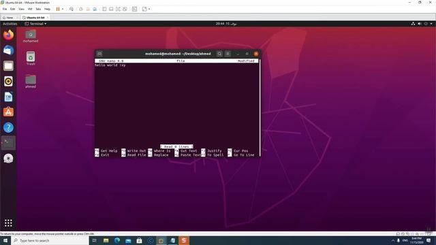436x245 pixels.
Task: Click the stretch guest display icon
Action: pos(144,9)
